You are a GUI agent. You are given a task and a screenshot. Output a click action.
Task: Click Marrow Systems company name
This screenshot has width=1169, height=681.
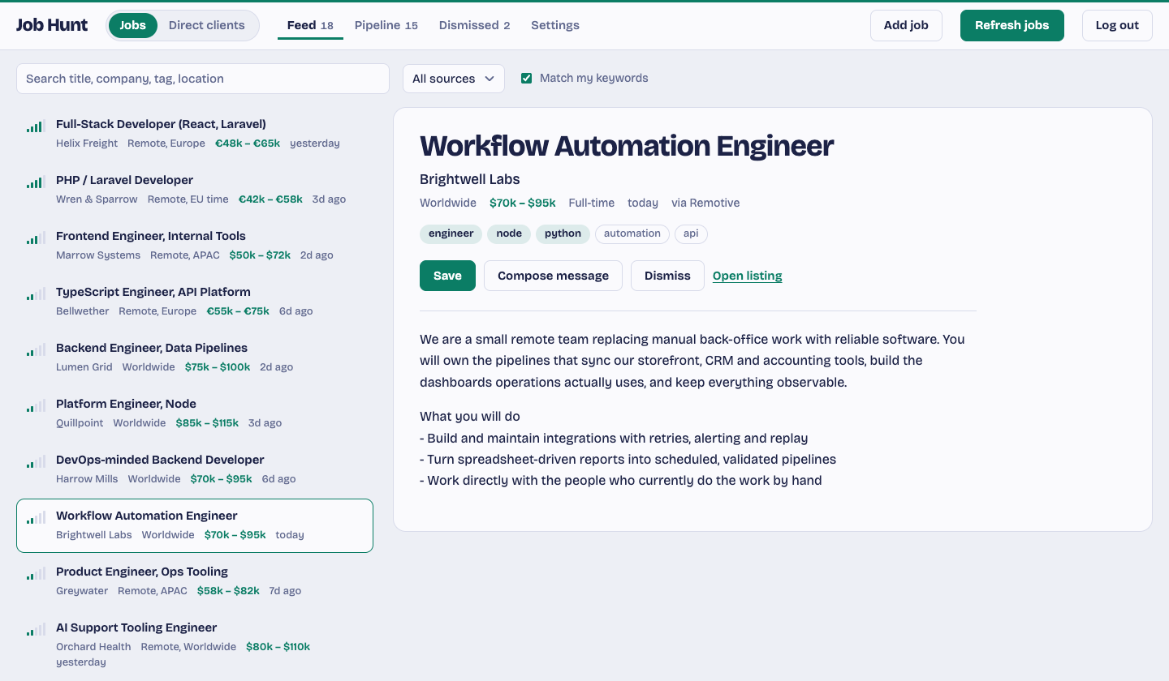[98, 255]
